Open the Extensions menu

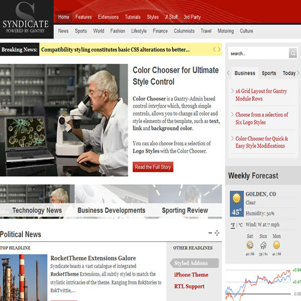[x=108, y=17]
